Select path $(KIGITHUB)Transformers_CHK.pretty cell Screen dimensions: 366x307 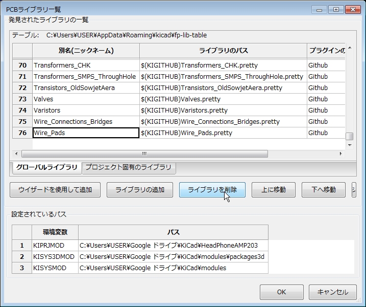(223, 65)
